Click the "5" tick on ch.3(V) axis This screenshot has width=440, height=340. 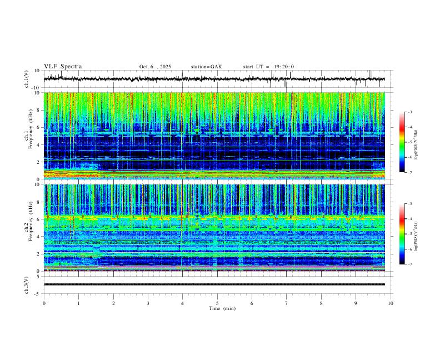point(38,277)
